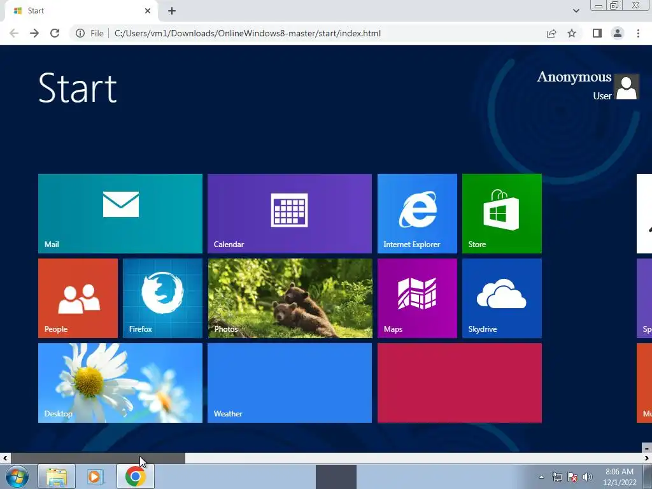Bookmark this page with the star

[x=572, y=33]
